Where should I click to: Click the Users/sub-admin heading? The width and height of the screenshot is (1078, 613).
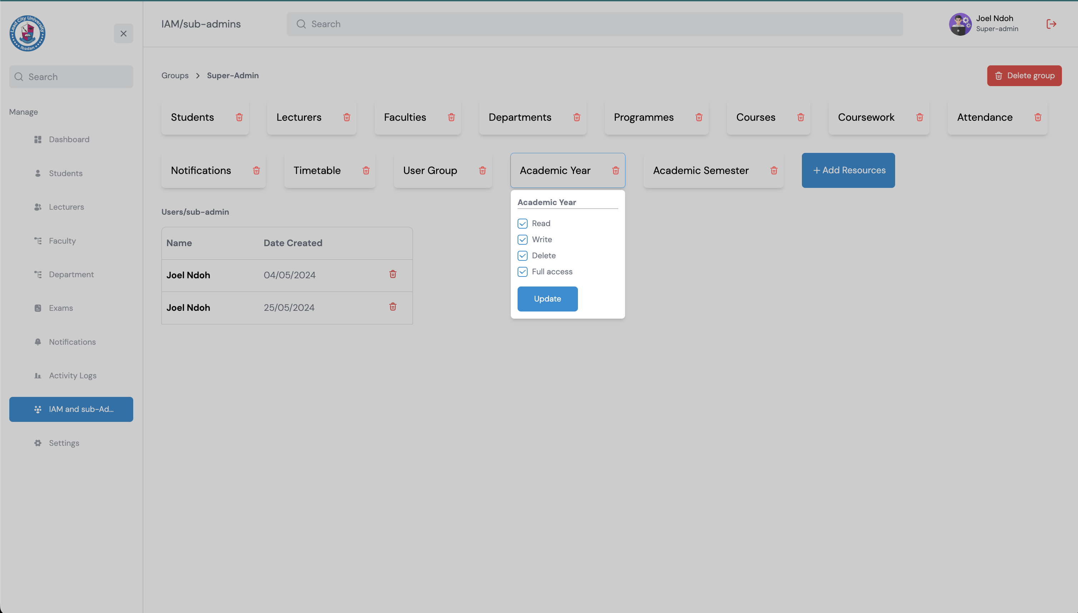pos(195,212)
